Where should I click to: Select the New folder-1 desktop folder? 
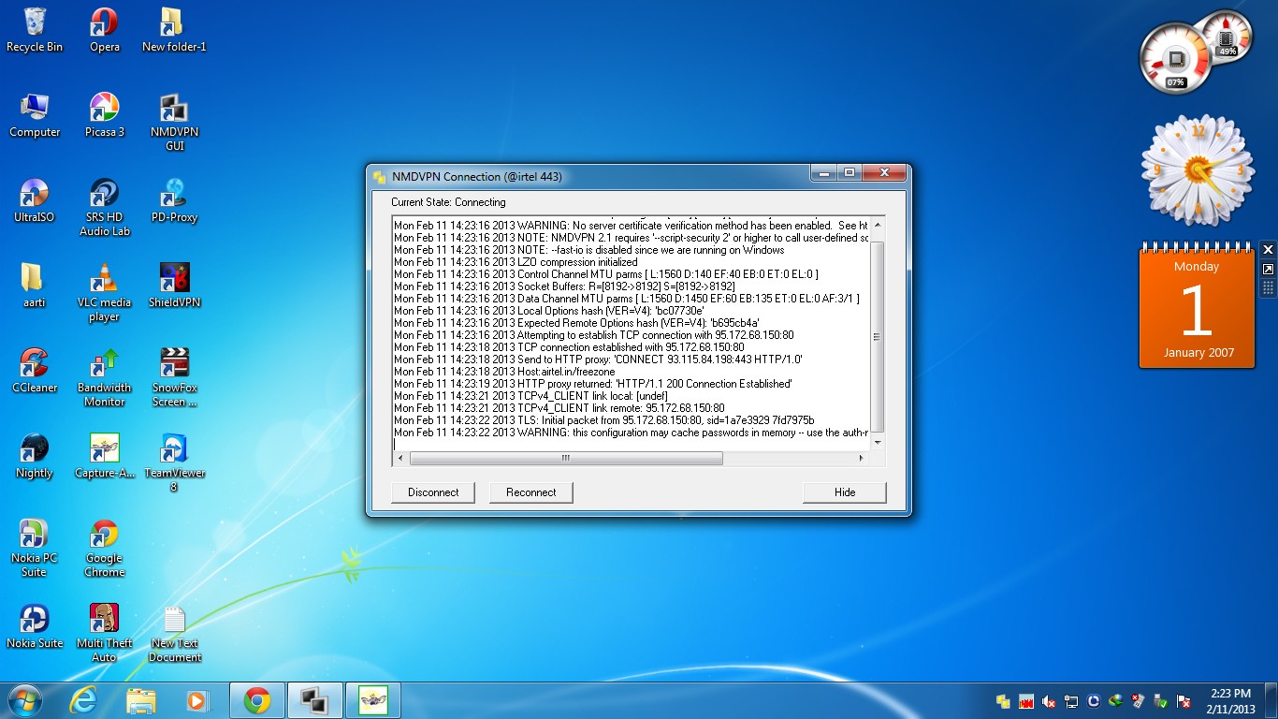[174, 30]
